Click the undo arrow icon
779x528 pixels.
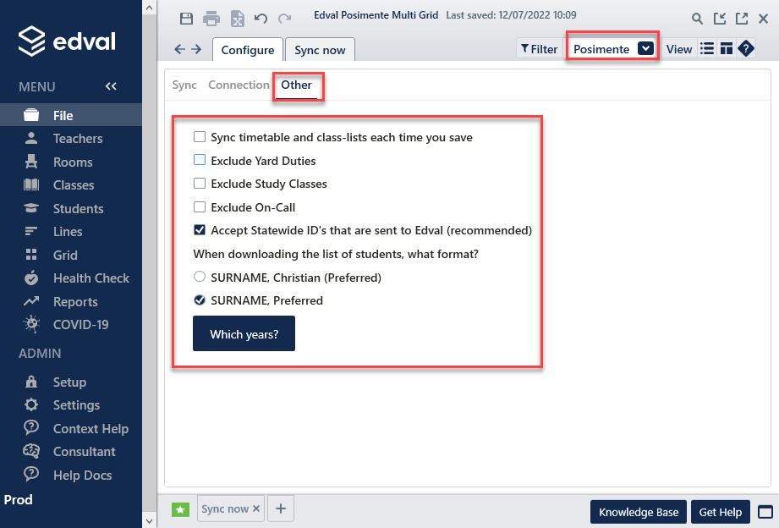(x=261, y=19)
